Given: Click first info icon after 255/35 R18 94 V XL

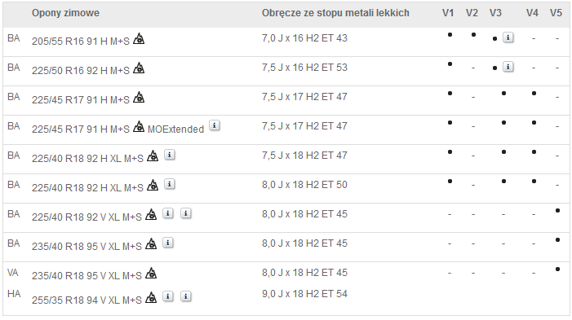Looking at the screenshot, I should [168, 296].
